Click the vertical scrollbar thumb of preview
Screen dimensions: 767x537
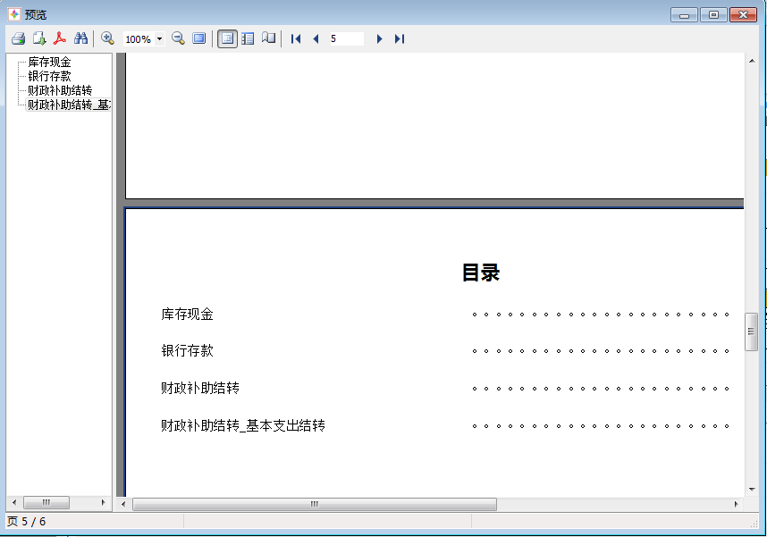[751, 332]
